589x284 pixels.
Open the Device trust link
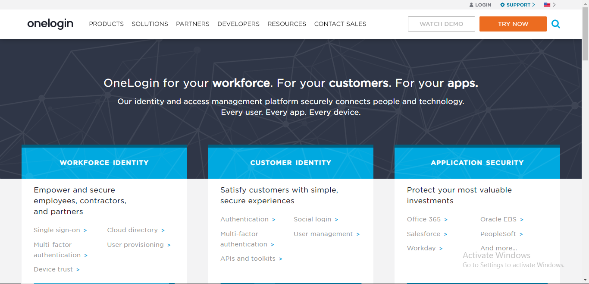pyautogui.click(x=56, y=269)
